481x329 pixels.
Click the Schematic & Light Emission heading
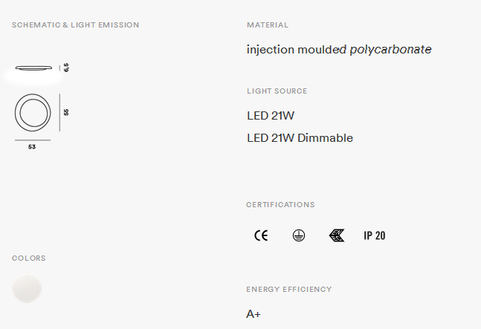(75, 25)
